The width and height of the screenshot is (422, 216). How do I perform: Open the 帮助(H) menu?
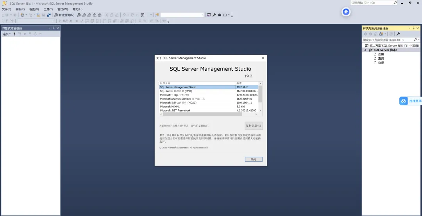click(x=77, y=9)
